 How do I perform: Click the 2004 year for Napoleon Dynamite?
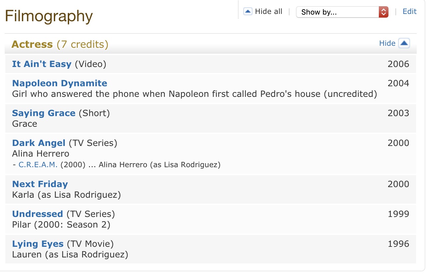(x=398, y=83)
